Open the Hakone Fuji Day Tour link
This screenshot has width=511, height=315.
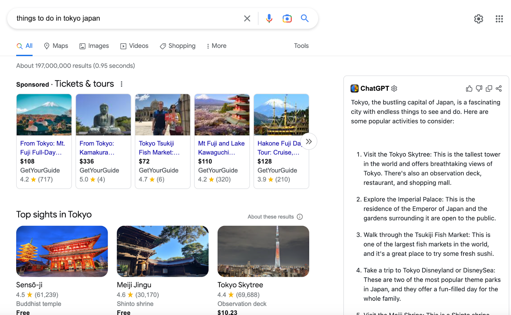279,148
